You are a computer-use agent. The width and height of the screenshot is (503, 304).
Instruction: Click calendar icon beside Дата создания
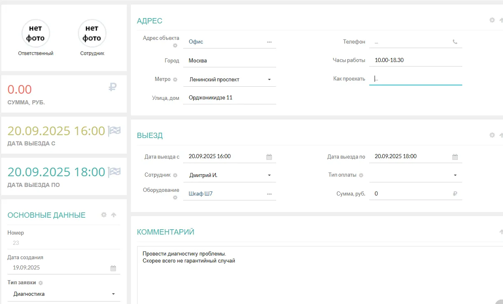(x=113, y=268)
